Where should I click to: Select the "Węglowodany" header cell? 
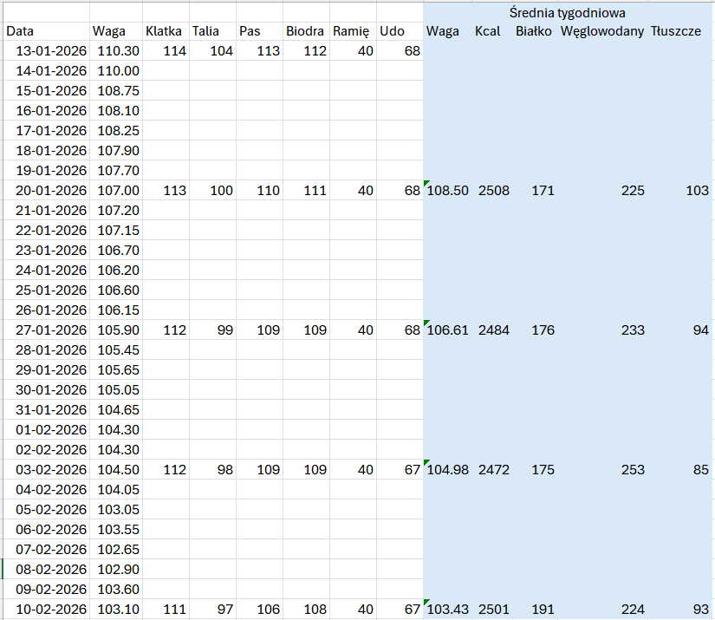(x=601, y=32)
